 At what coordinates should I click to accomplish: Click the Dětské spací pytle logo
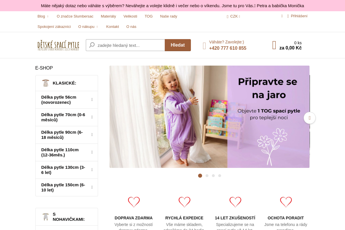coord(58,45)
